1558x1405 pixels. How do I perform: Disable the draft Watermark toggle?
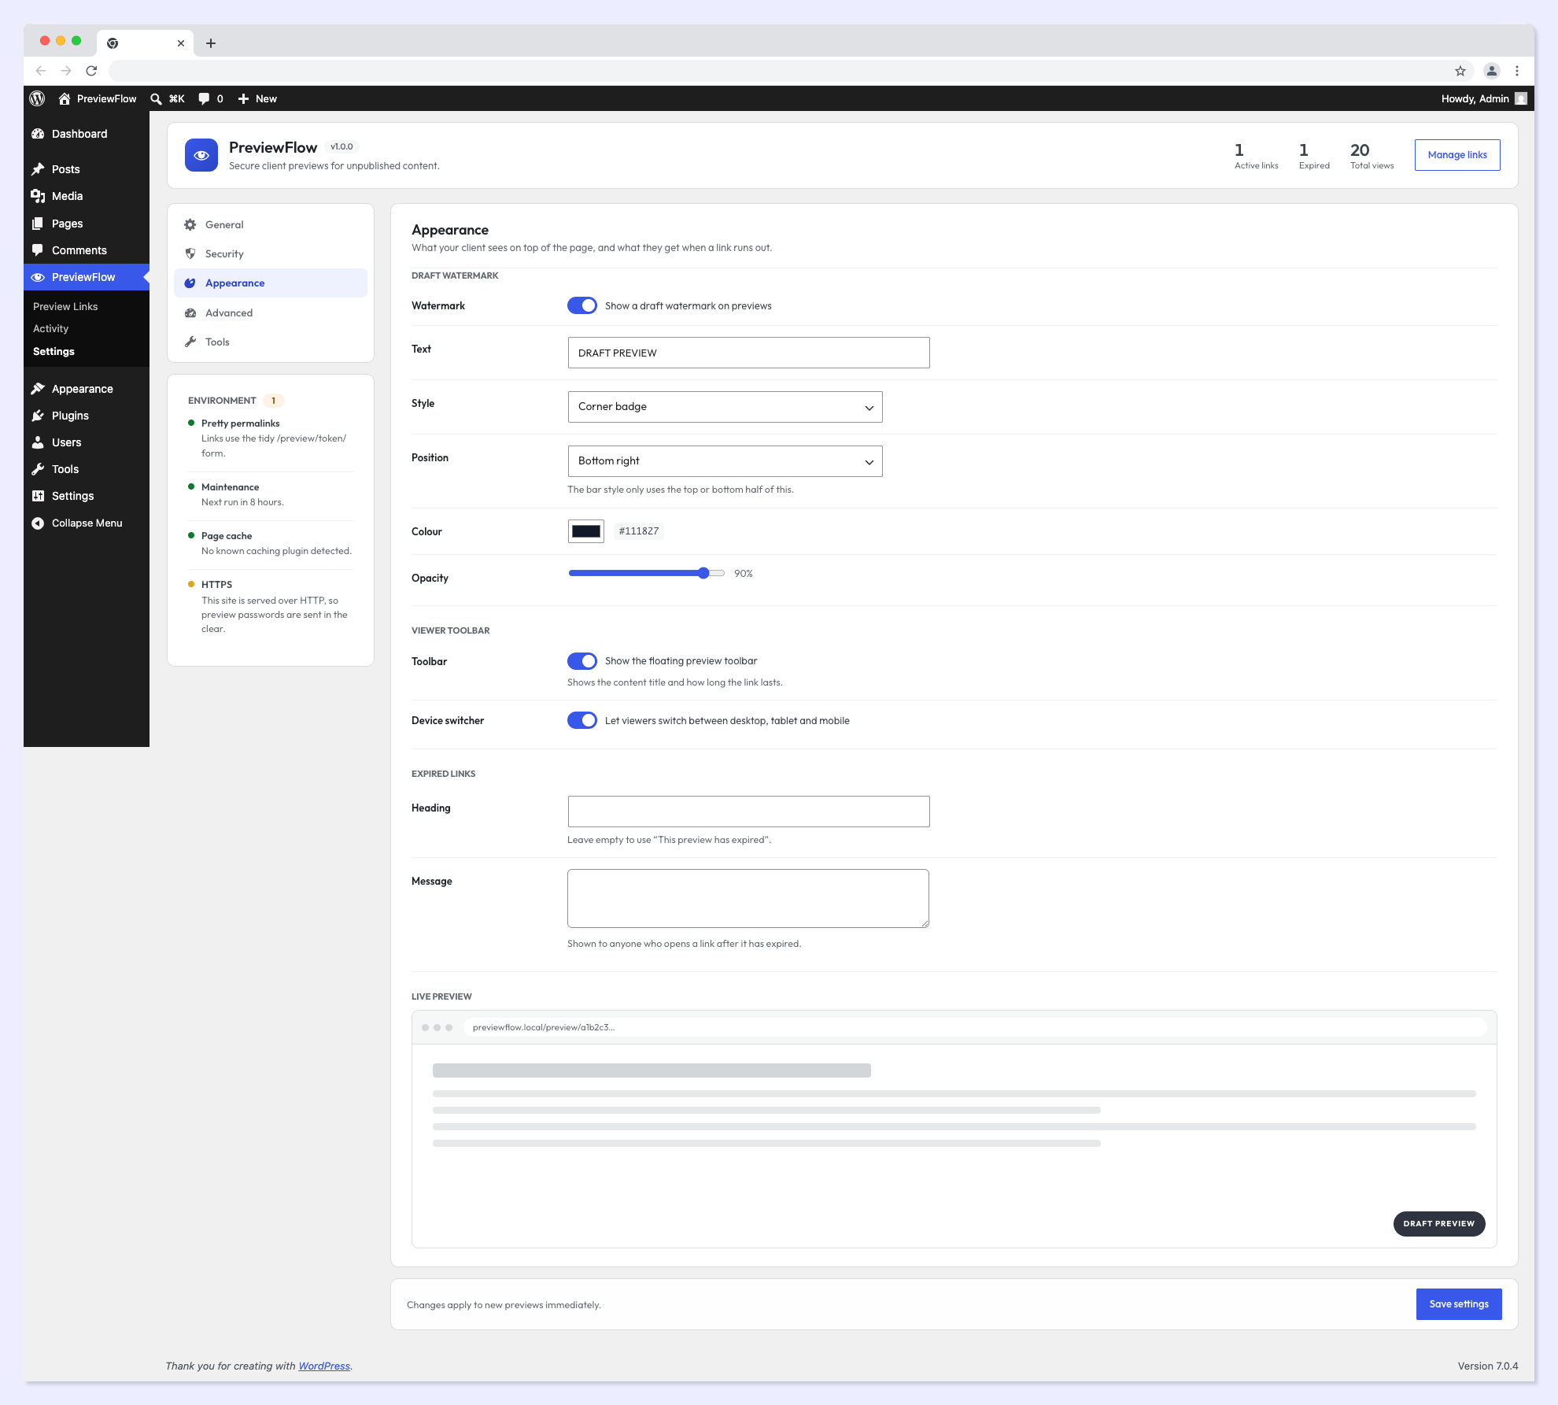[x=582, y=305]
